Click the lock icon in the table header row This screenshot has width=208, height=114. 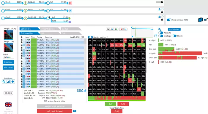point(21,37)
